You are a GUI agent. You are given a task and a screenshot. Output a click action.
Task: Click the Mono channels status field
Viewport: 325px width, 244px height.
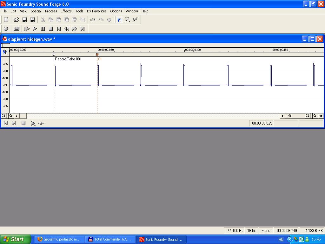(266, 231)
